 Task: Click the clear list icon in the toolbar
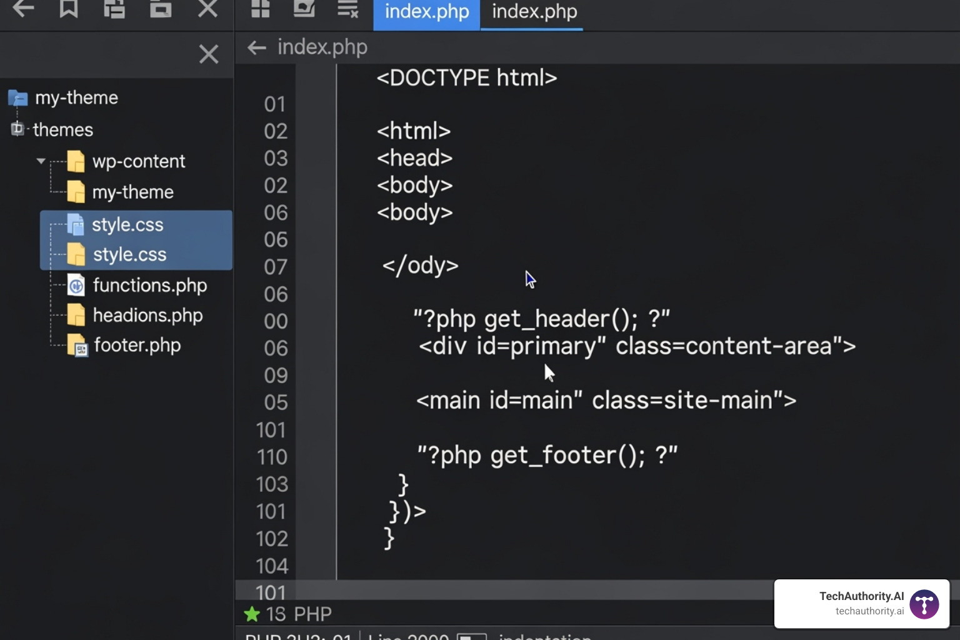click(347, 9)
